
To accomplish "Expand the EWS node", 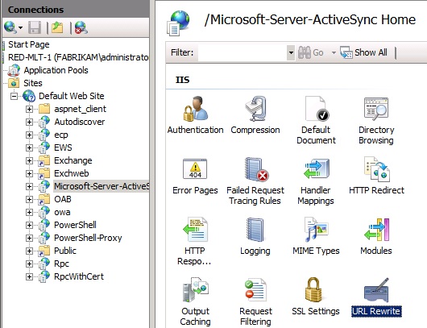I will coord(29,147).
